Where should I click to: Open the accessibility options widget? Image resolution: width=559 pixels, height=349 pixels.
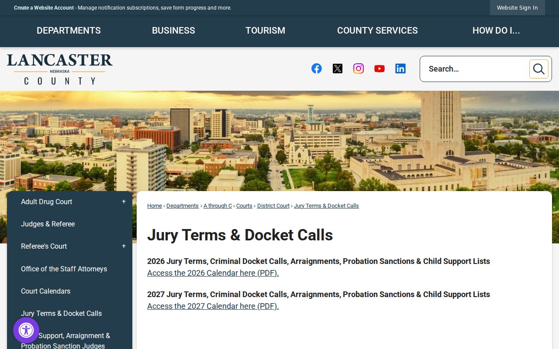pyautogui.click(x=26, y=330)
